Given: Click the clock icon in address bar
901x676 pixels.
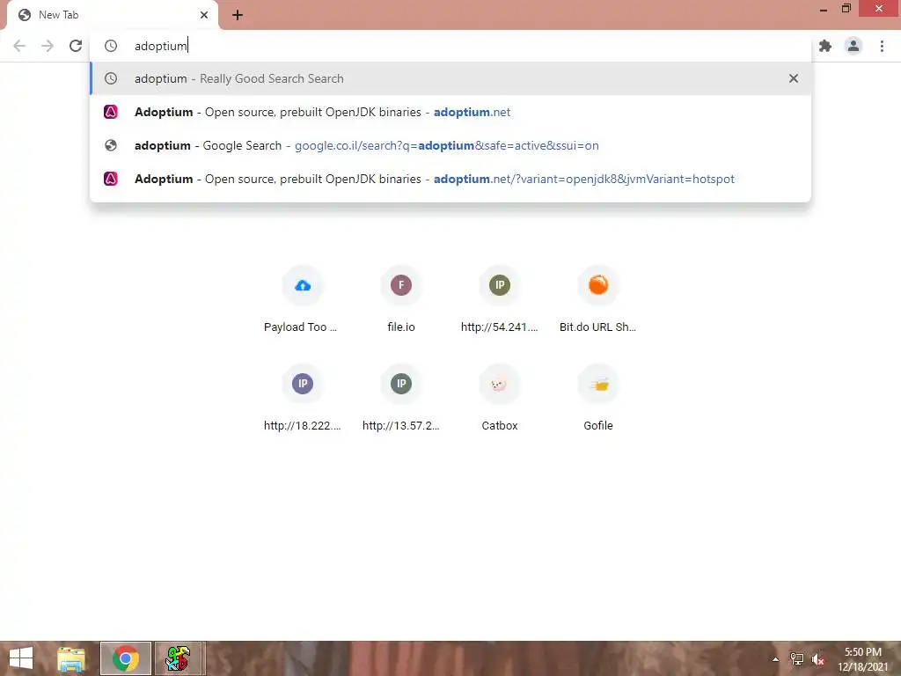Looking at the screenshot, I should [x=111, y=46].
